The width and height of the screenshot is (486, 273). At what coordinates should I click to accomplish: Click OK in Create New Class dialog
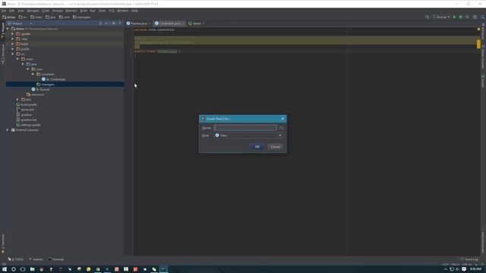point(257,146)
